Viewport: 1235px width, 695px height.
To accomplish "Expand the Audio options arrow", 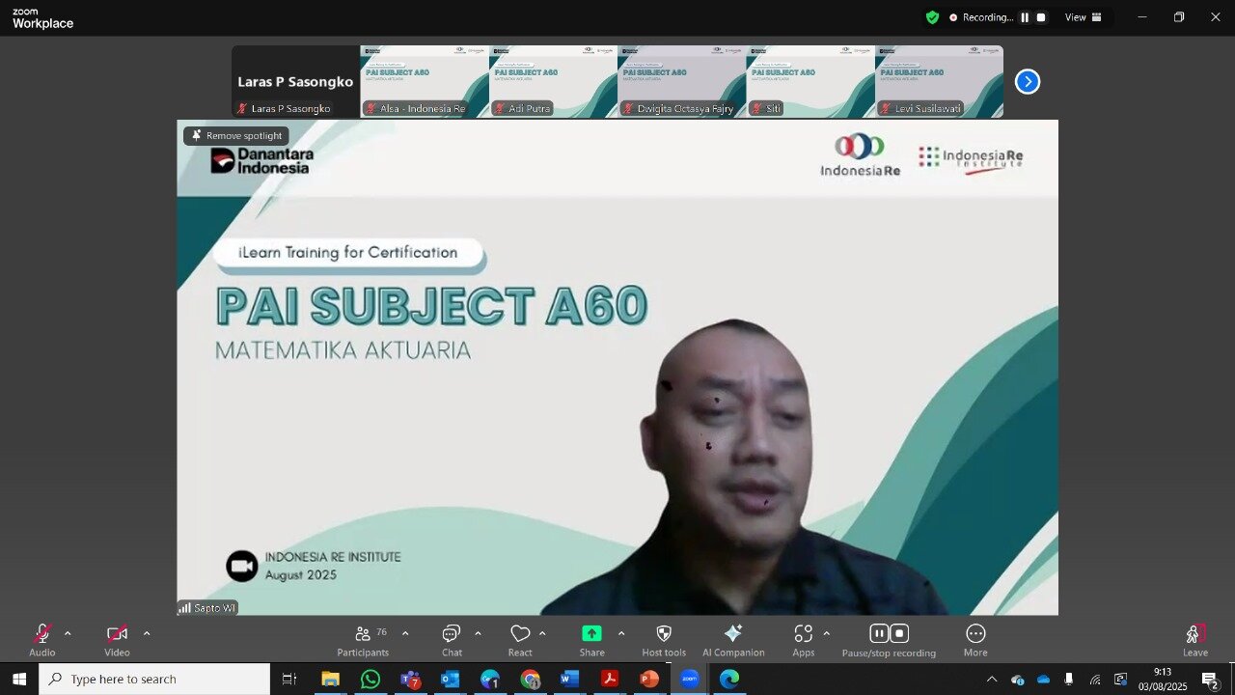I will coord(68,634).
